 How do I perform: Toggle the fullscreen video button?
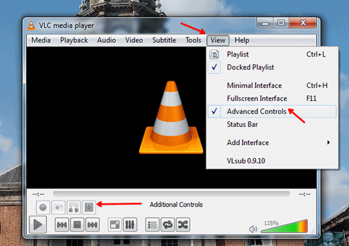coord(115,225)
